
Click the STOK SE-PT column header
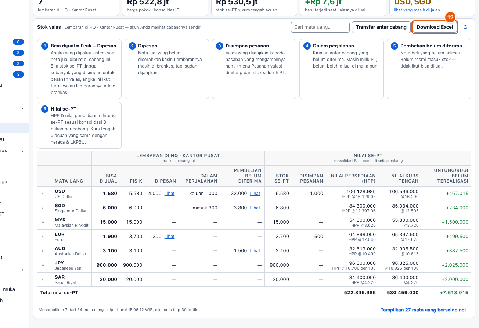coord(282,179)
